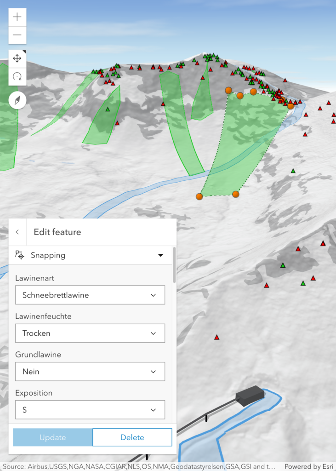Click the Powered by Esri link
Screen dimensions: 336x471
point(308,466)
